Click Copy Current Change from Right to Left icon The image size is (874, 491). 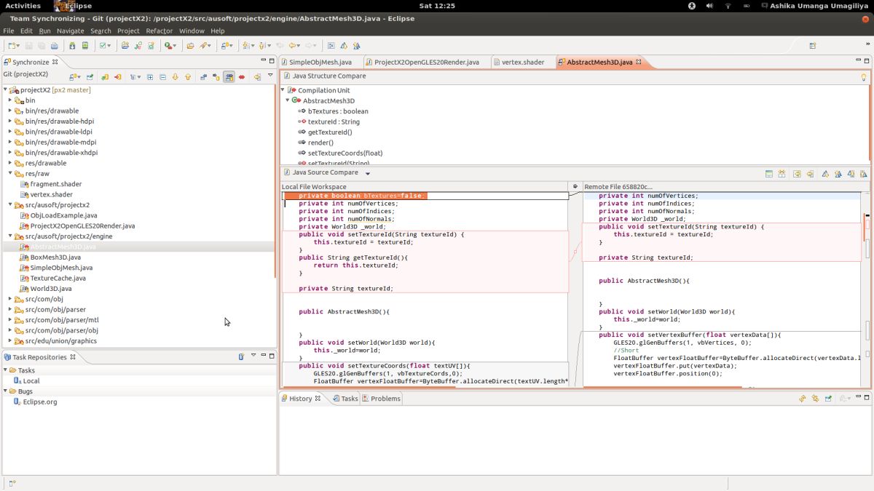(810, 174)
